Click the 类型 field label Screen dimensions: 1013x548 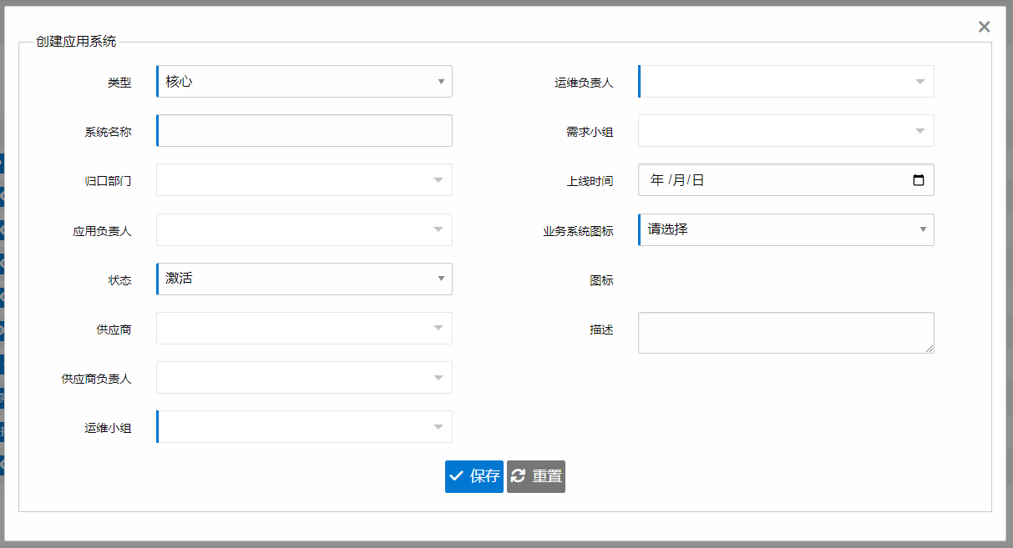click(119, 83)
